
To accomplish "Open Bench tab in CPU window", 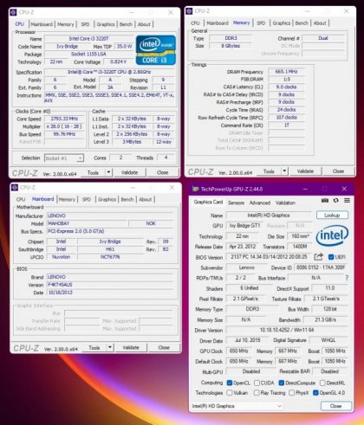I will click(126, 24).
